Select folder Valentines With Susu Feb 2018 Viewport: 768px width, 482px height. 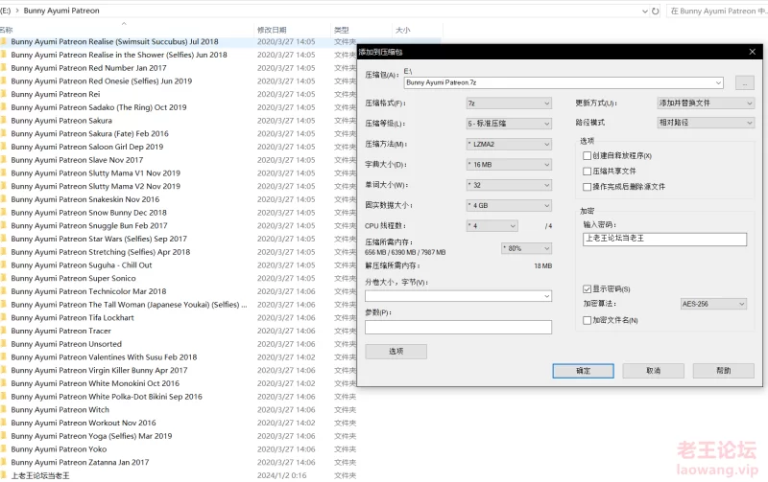[x=104, y=357]
